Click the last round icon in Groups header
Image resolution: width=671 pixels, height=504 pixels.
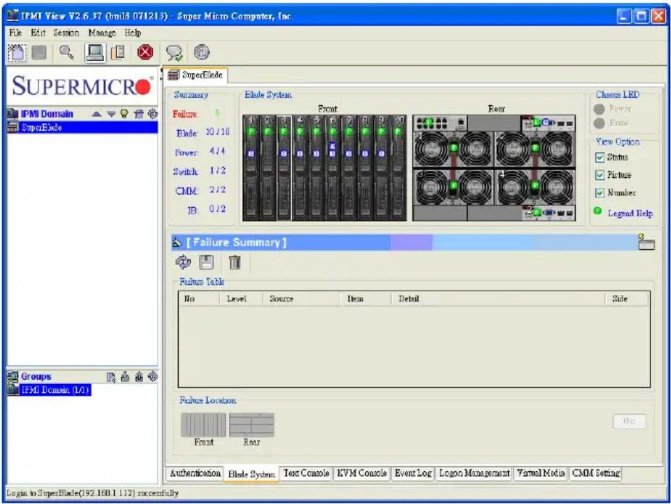(x=153, y=376)
